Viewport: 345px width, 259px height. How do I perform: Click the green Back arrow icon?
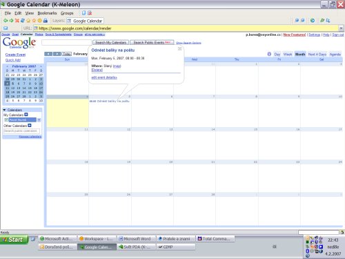click(x=6, y=21)
